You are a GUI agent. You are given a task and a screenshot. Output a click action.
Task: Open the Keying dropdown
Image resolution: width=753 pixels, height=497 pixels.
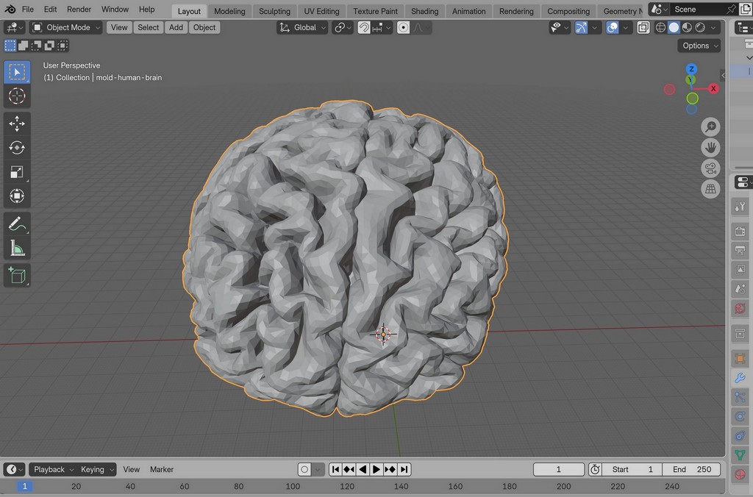(96, 469)
